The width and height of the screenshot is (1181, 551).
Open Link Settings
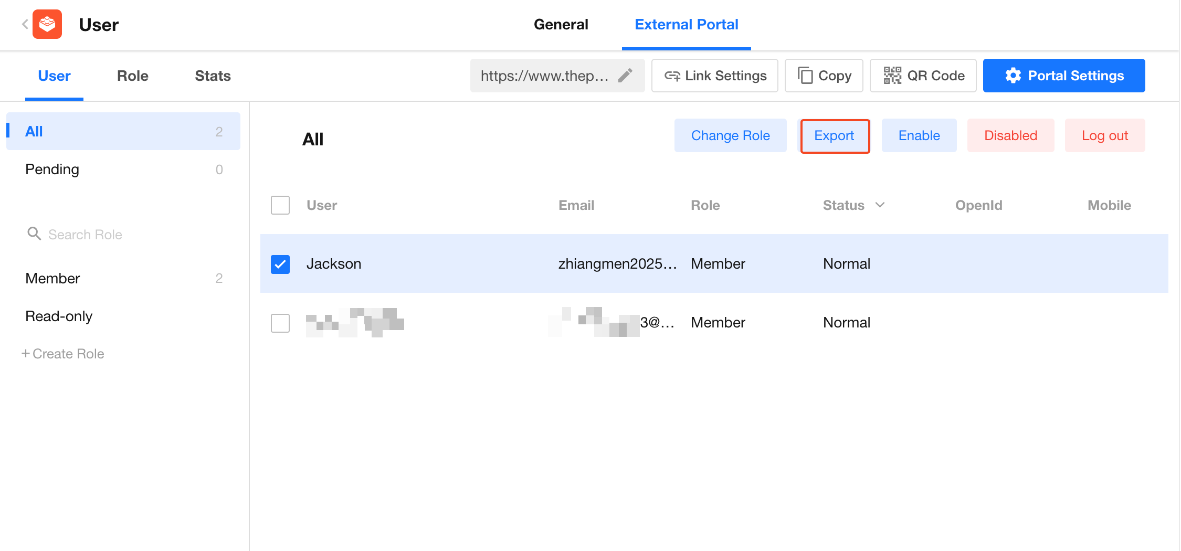[714, 76]
